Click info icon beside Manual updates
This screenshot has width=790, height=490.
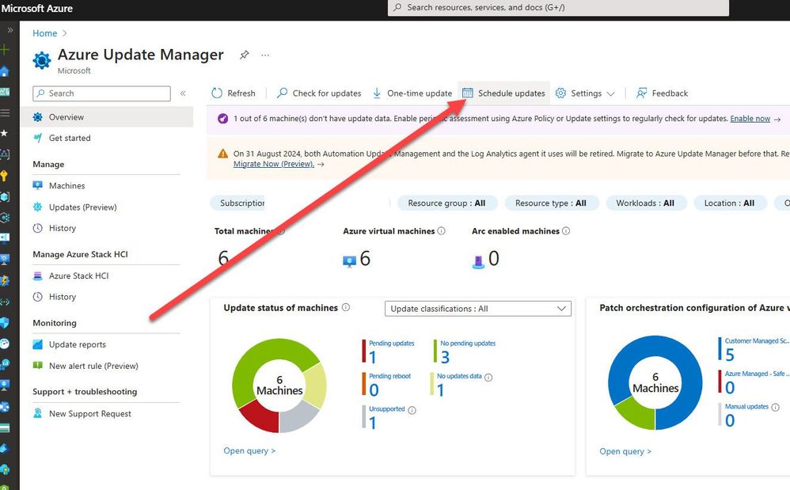776,408
